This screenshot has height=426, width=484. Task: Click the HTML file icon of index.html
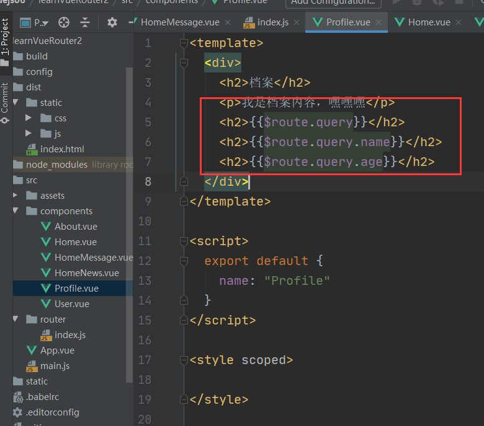coord(31,149)
